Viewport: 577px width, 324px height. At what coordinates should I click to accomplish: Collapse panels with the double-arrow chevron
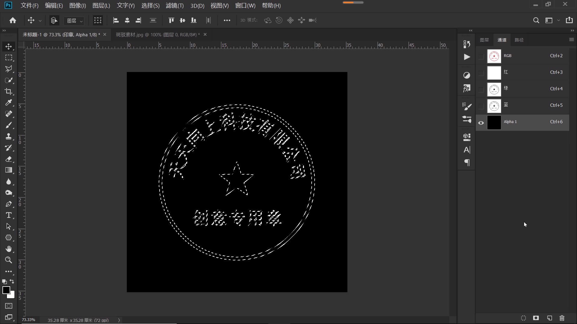(x=471, y=30)
